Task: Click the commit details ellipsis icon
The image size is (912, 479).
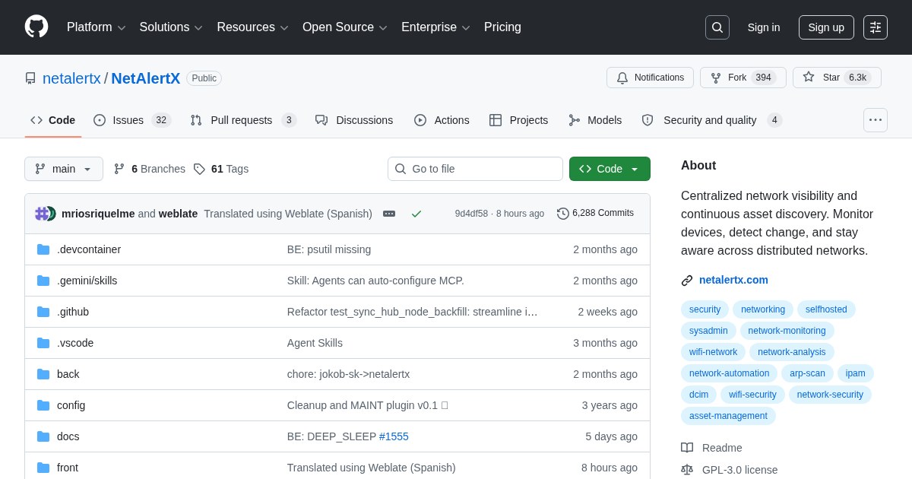Action: point(389,214)
